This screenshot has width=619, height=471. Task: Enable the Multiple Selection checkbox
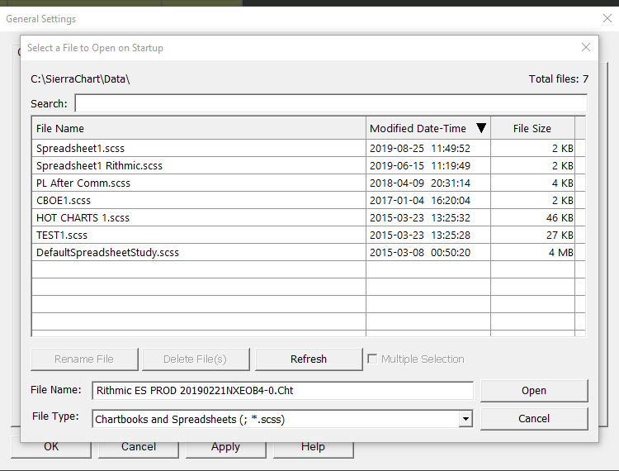[372, 359]
